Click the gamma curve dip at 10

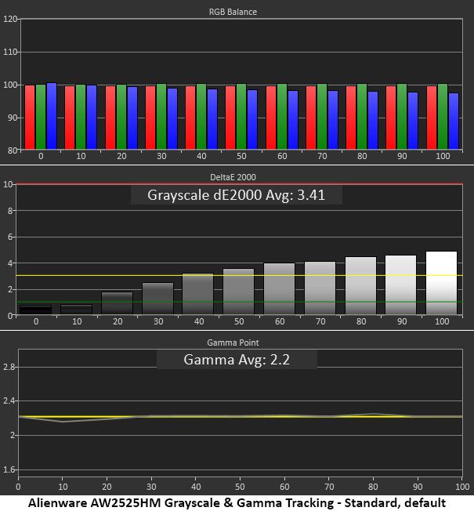pyautogui.click(x=63, y=422)
